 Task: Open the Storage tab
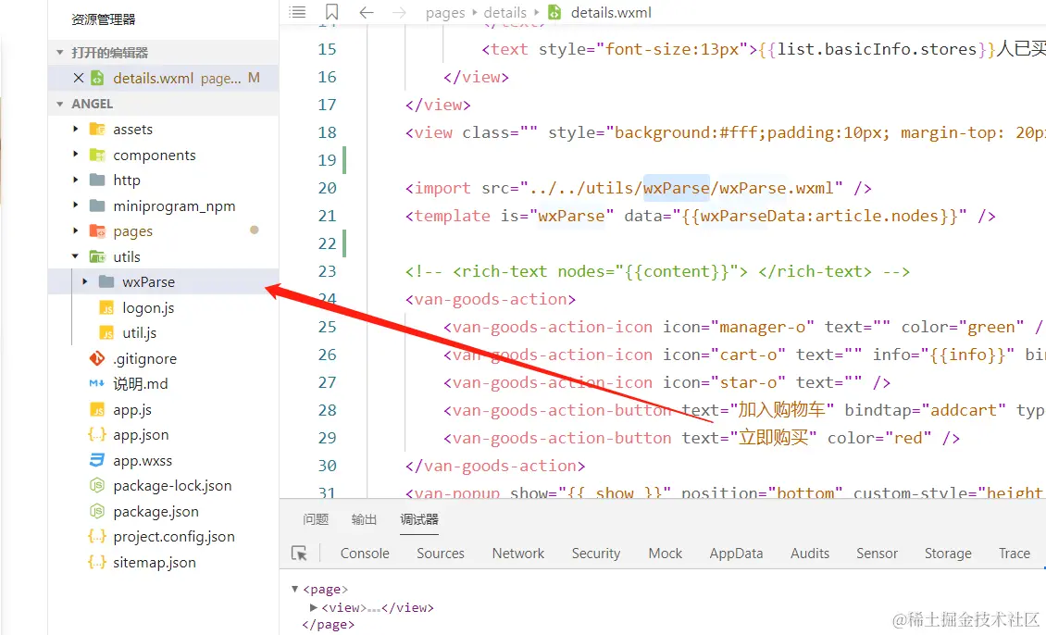point(948,553)
